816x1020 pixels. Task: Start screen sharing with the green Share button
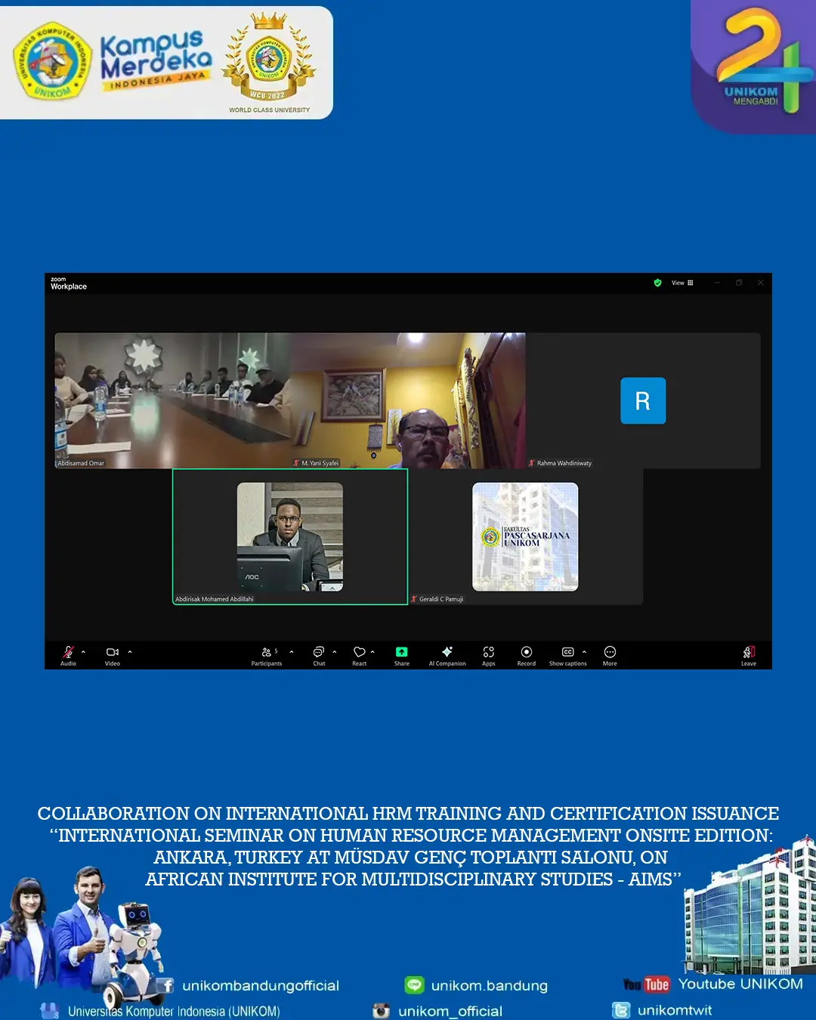click(402, 653)
